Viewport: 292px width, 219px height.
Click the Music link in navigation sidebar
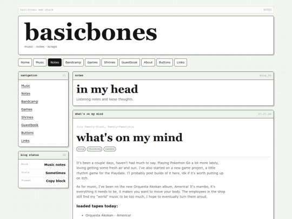point(25,85)
